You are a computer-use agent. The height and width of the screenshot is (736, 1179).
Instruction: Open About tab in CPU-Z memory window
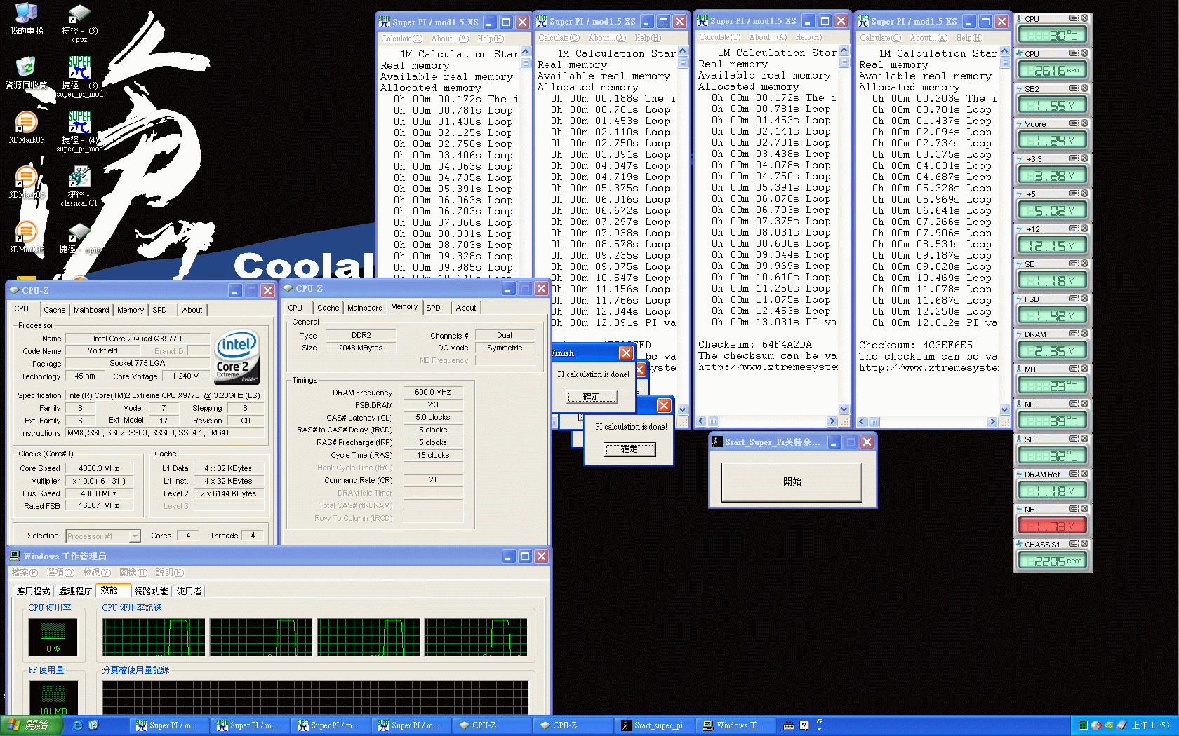[x=465, y=308]
